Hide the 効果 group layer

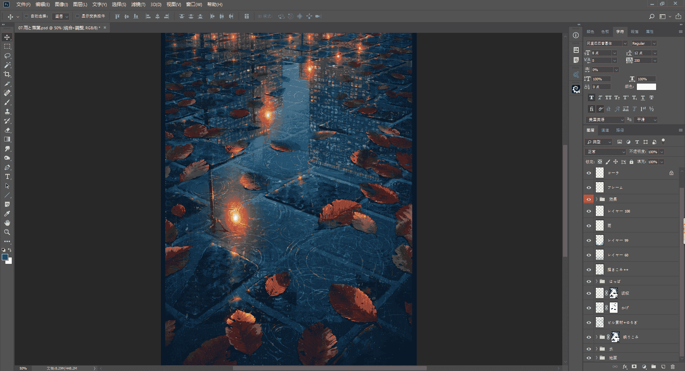coord(589,199)
